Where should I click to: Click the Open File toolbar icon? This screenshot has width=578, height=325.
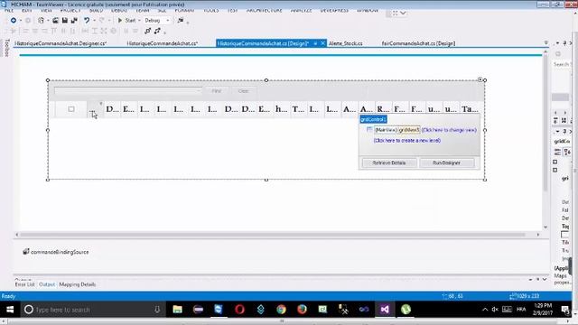click(55, 20)
